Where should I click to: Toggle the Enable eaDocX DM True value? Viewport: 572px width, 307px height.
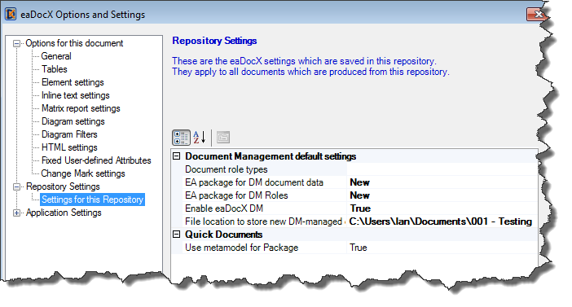tap(442, 208)
